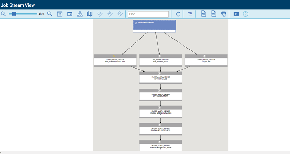Click the zoom out magnifier icon

tap(3, 14)
